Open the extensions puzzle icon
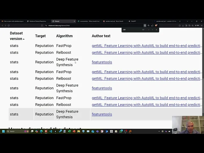204x153 pixels. click(180, 25)
